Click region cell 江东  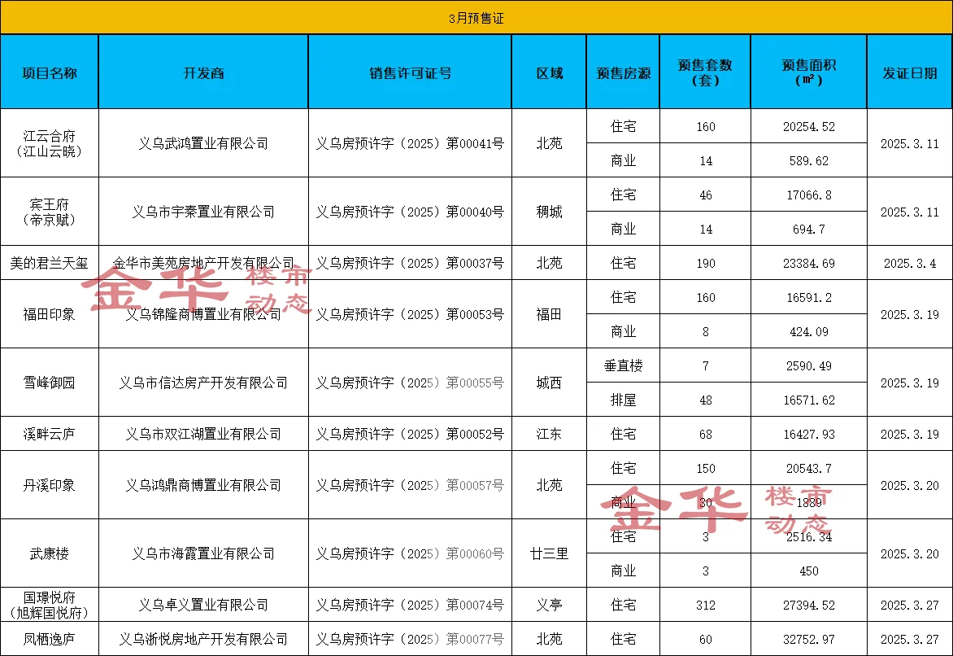click(550, 434)
